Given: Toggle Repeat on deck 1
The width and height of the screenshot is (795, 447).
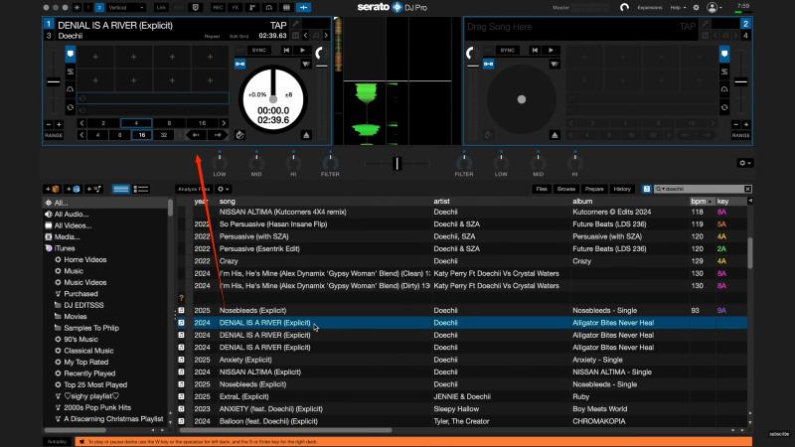Looking at the screenshot, I should [212, 37].
